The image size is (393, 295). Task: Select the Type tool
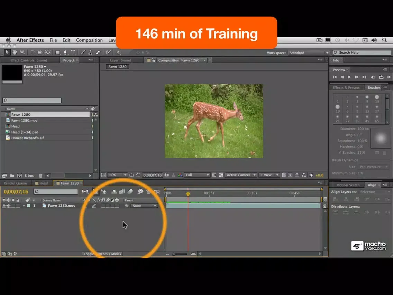[x=73, y=52]
